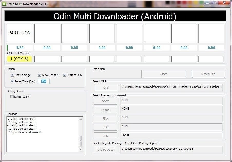Click the BOOT image button
The width and height of the screenshot is (232, 162).
(105, 101)
